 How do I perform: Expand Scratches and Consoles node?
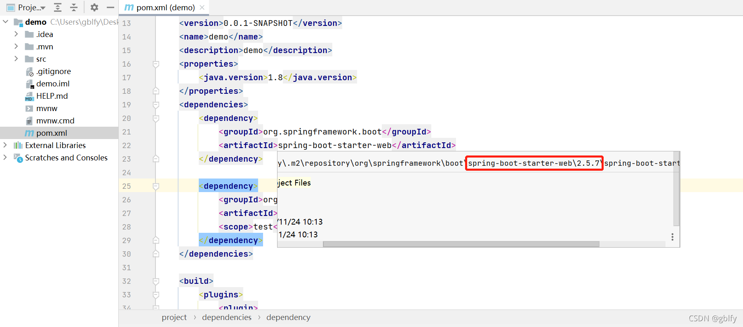pyautogui.click(x=5, y=157)
